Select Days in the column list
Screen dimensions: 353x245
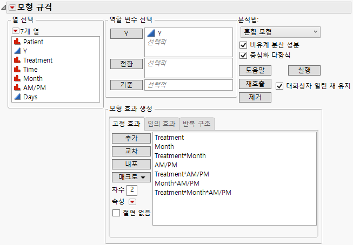30,97
